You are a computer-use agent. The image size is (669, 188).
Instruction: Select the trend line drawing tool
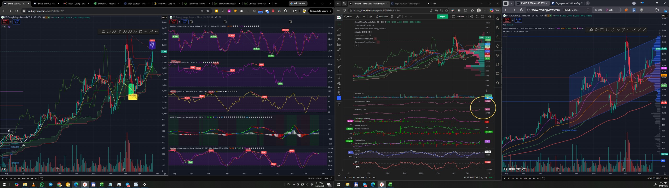pos(339,29)
